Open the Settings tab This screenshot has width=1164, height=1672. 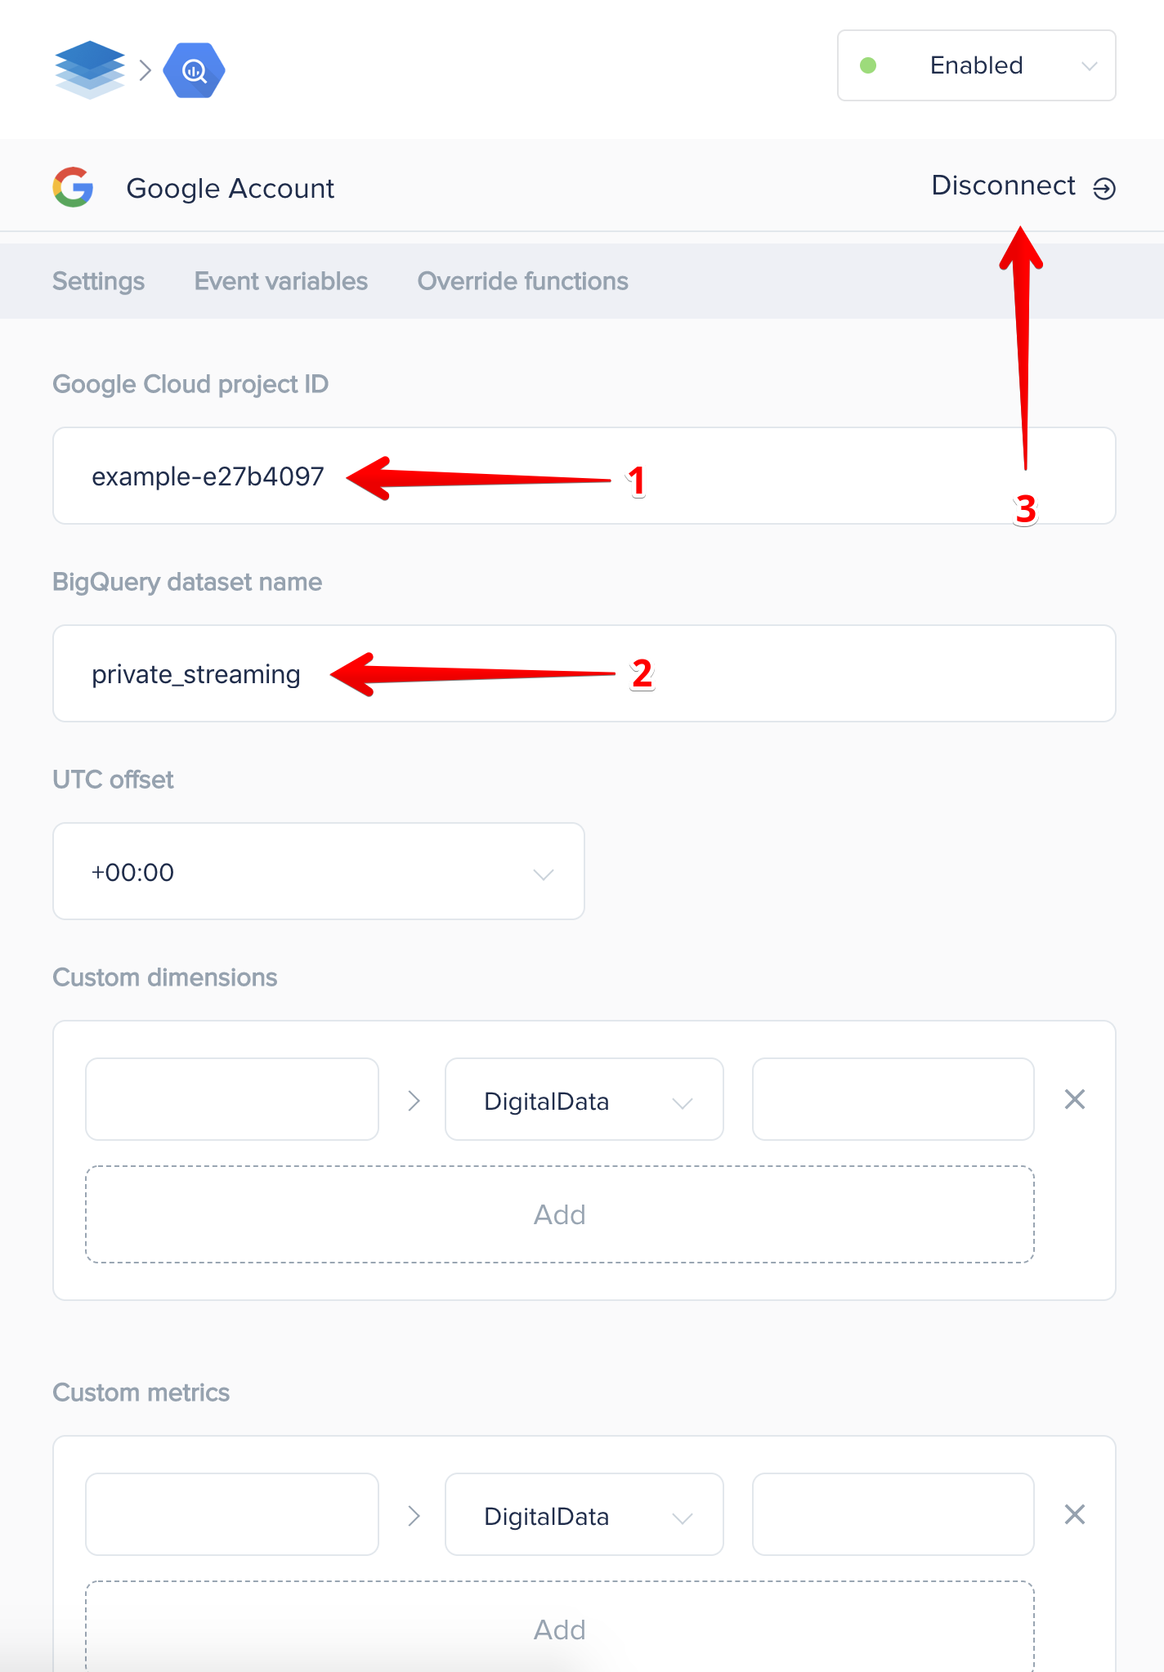click(98, 281)
